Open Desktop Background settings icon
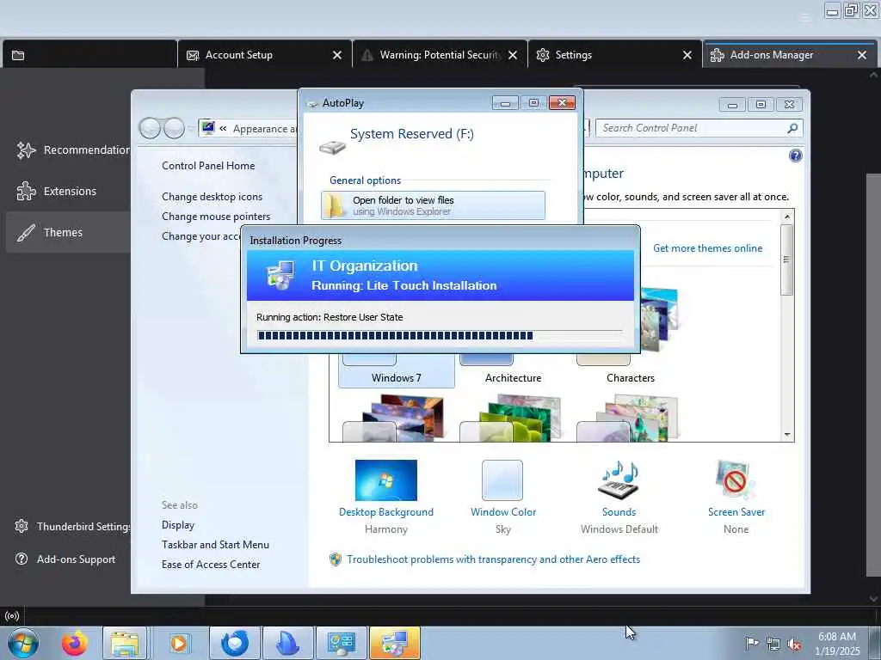881x660 pixels. [386, 480]
